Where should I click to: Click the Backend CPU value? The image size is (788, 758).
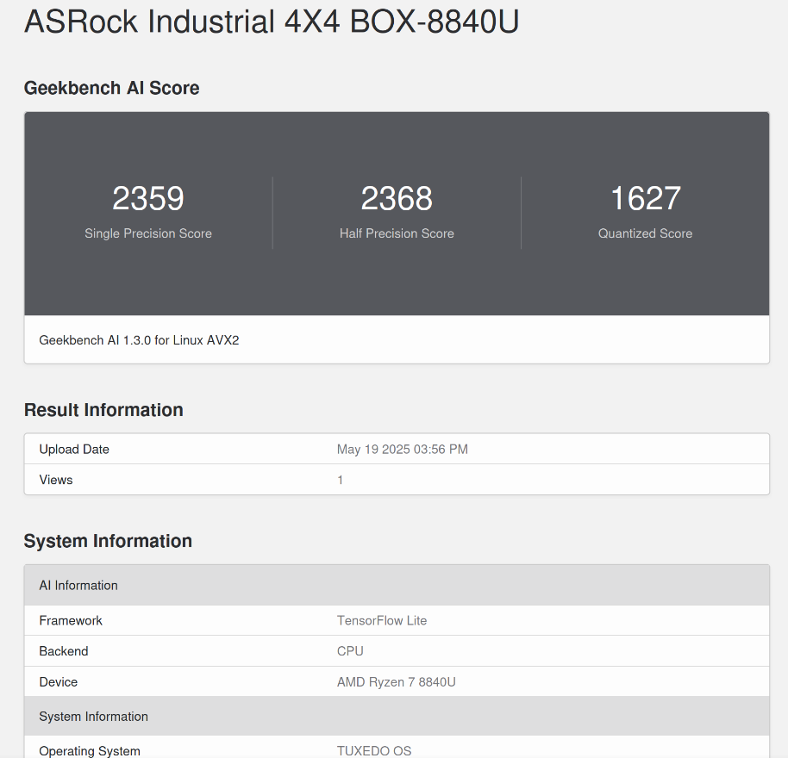tap(350, 651)
